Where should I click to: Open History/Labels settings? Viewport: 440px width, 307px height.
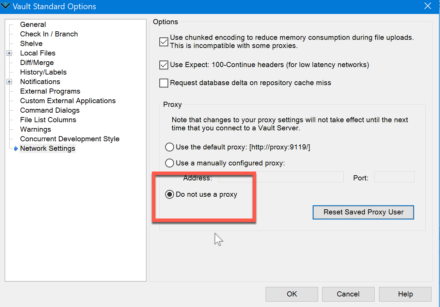tap(44, 72)
